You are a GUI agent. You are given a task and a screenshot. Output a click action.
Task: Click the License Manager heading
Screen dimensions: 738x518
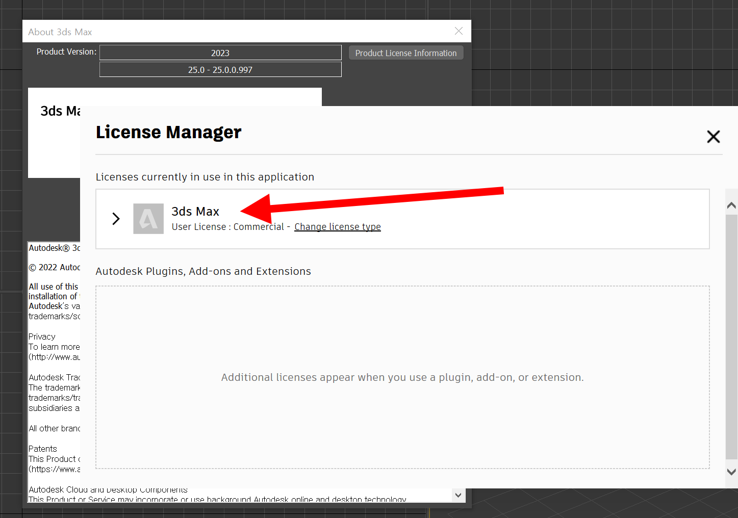click(x=168, y=132)
